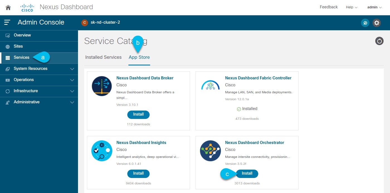The height and width of the screenshot is (193, 390).
Task: Click the 3013 downloads text
Action: [x=247, y=183]
